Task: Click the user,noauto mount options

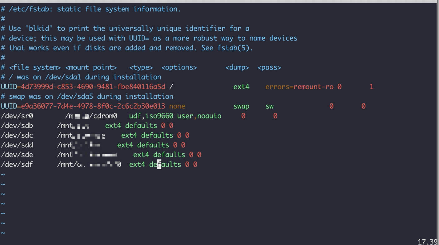Action: pos(199,116)
